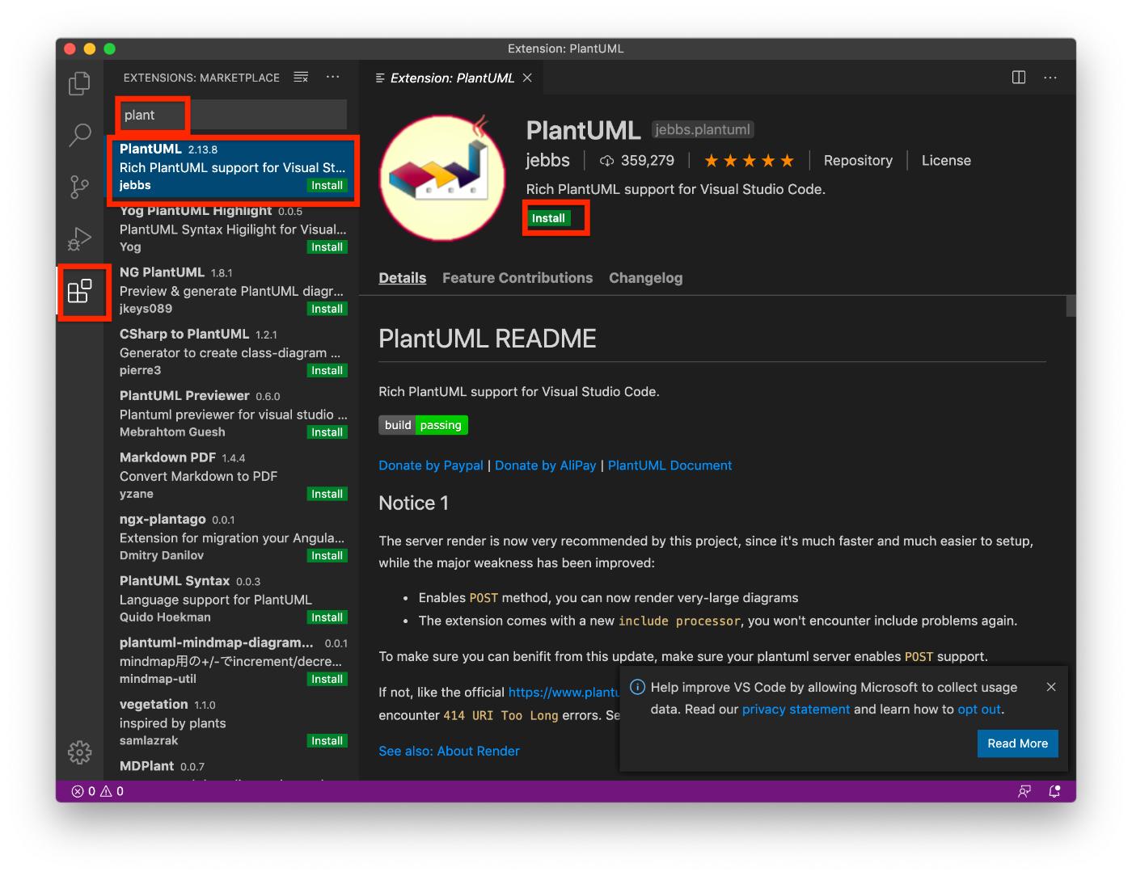Open Donate by Paypal link

(x=431, y=465)
